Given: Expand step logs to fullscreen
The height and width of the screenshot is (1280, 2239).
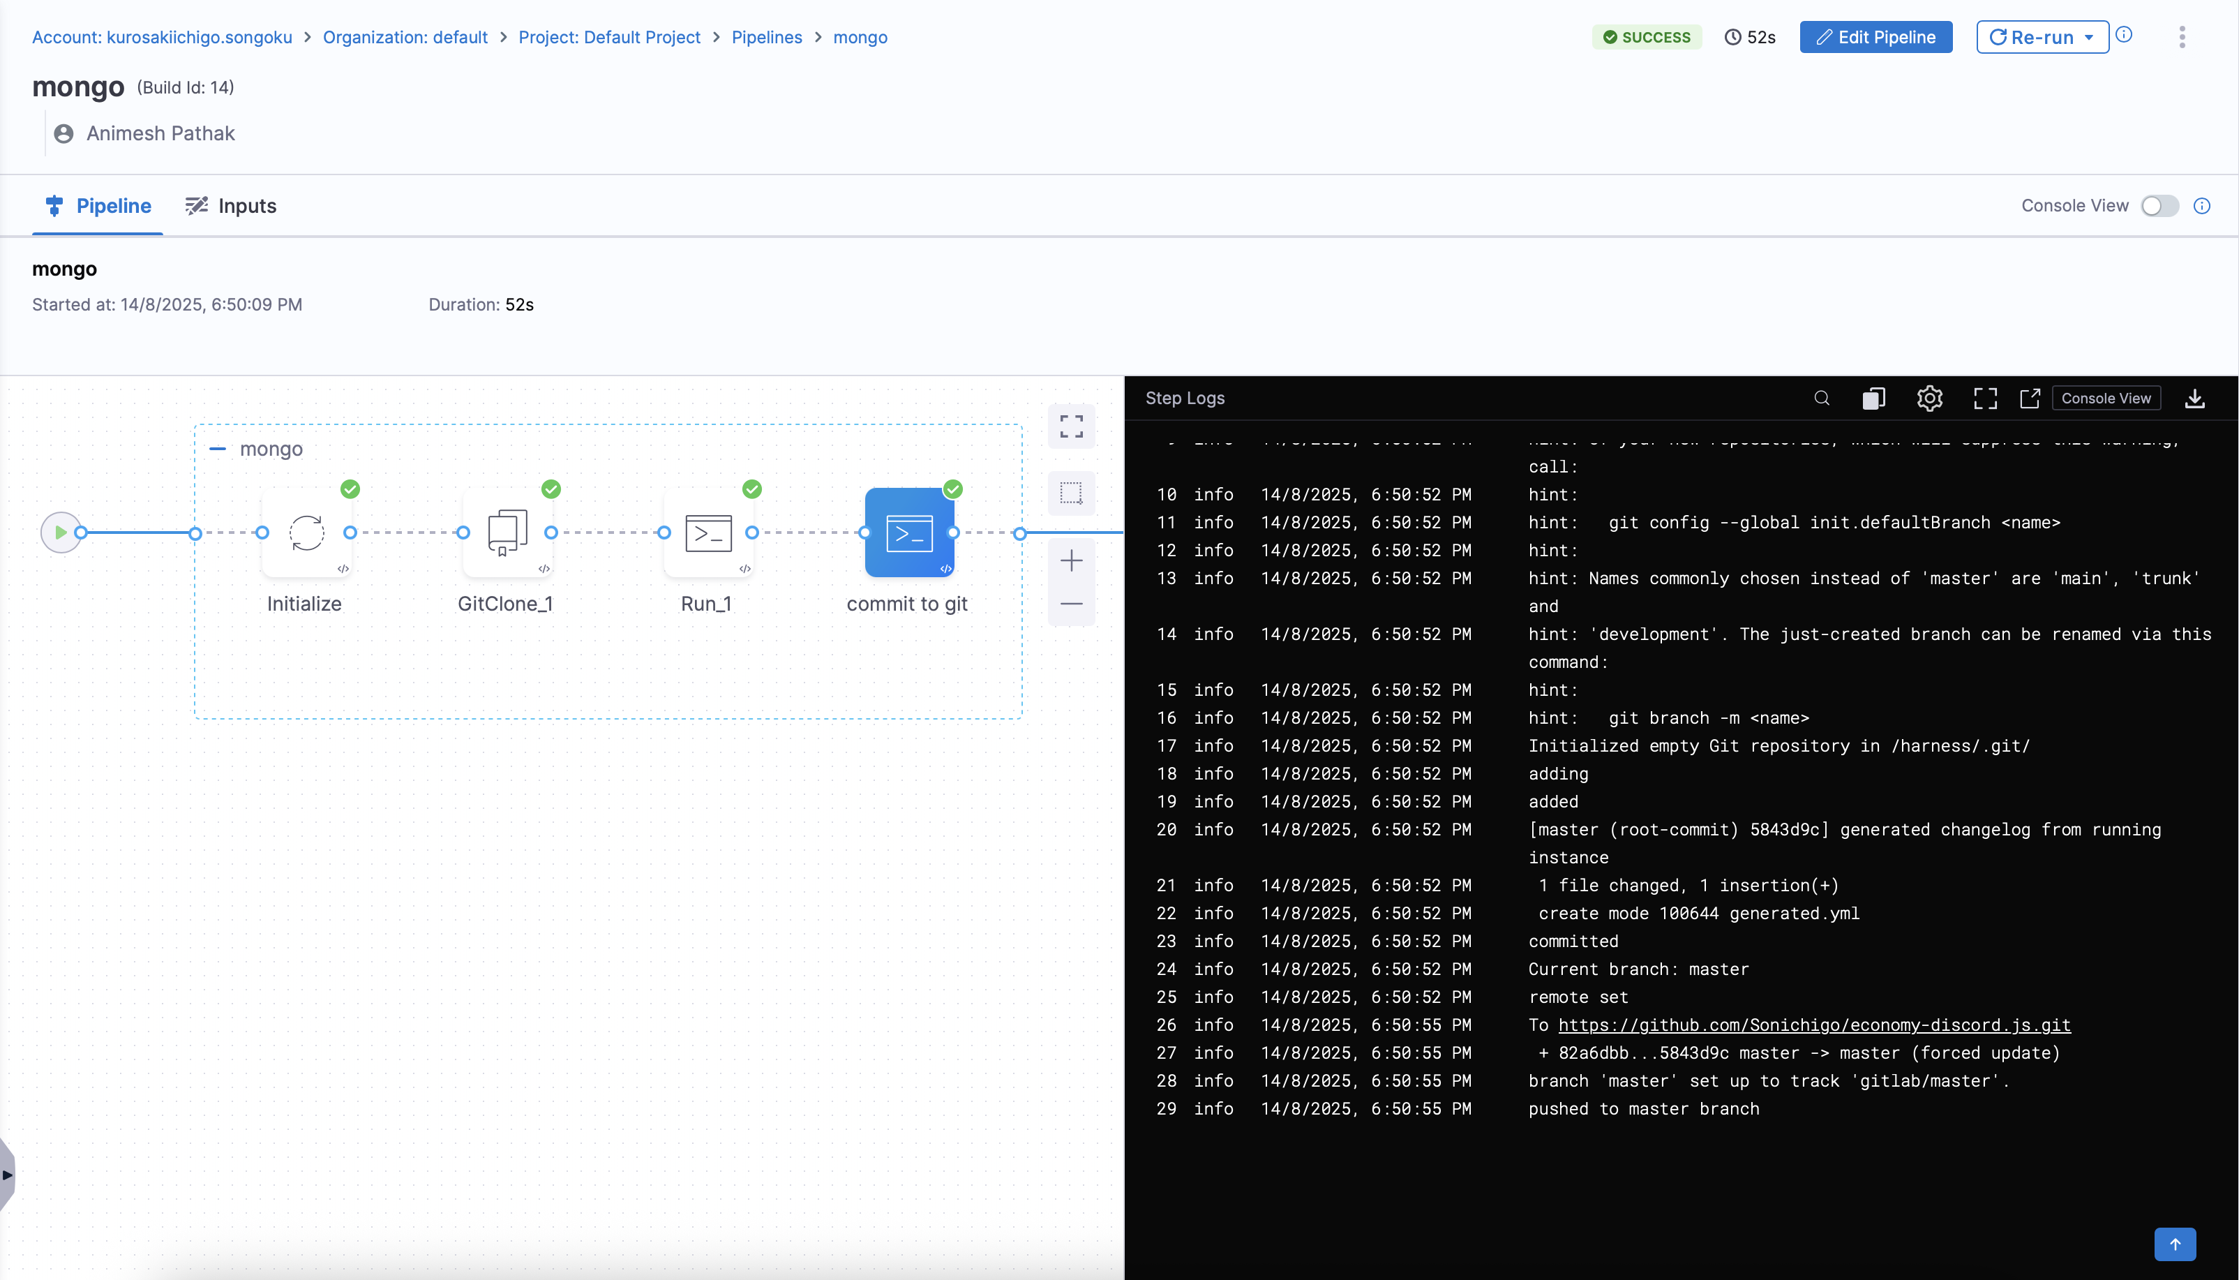Looking at the screenshot, I should 1985,399.
